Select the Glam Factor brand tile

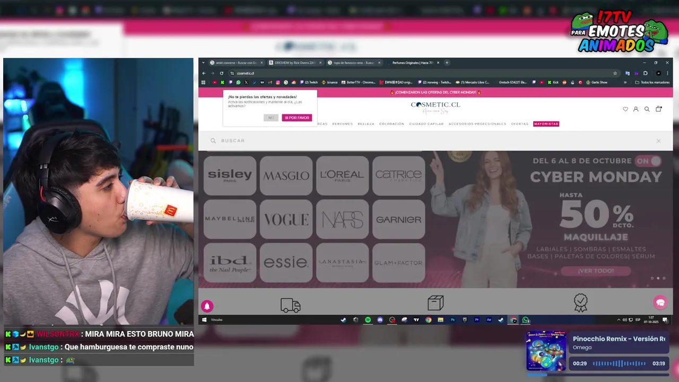[x=398, y=263]
